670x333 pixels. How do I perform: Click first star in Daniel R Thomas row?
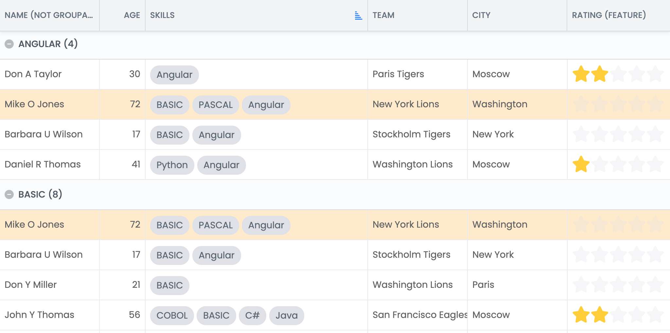point(581,164)
